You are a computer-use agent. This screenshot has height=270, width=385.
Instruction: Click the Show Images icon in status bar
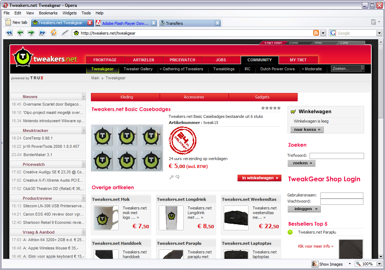pos(315,264)
